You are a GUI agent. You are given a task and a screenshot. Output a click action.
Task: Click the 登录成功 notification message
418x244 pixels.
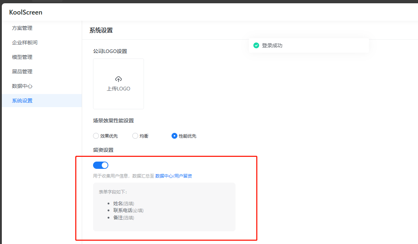[x=272, y=45]
